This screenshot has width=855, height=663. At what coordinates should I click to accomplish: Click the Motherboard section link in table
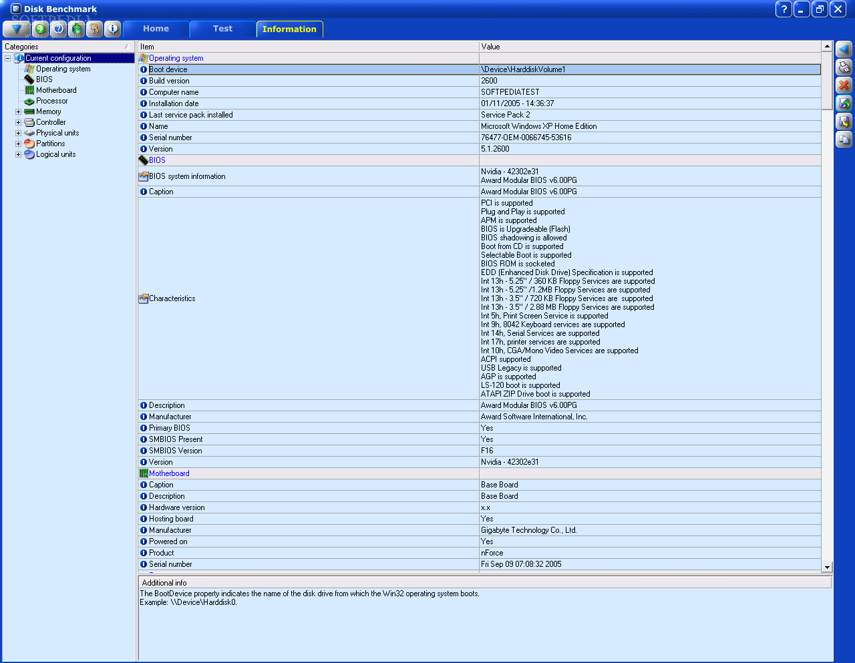169,473
